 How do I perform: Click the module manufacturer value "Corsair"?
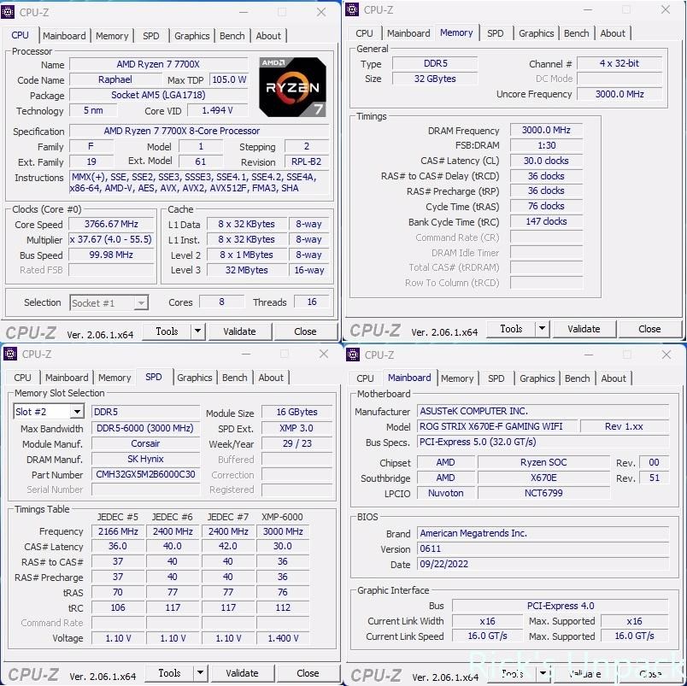pyautogui.click(x=145, y=443)
